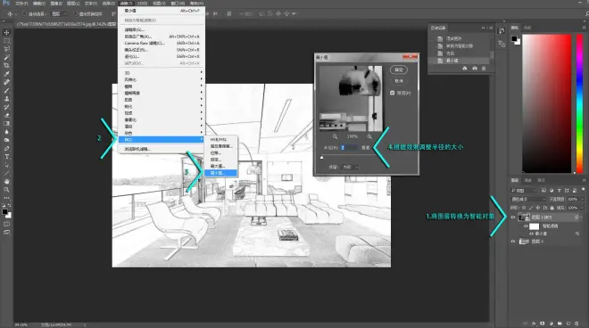Switch to the 通道 tab in Layers panel

(x=528, y=180)
